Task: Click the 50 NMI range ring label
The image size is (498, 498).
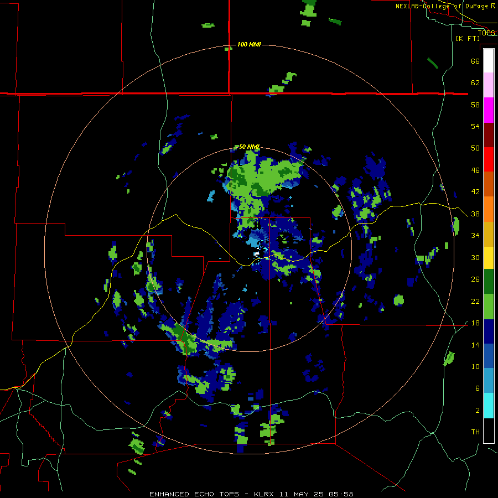Action: click(x=249, y=147)
